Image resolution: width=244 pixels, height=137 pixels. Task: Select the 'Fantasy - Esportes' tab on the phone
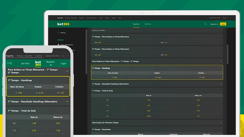click(25, 56)
